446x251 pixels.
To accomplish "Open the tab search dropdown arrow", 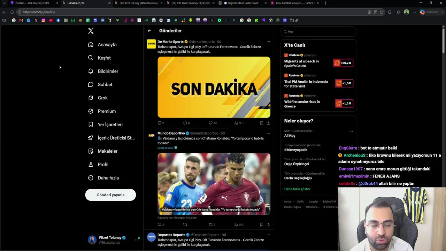I will pos(4,3).
